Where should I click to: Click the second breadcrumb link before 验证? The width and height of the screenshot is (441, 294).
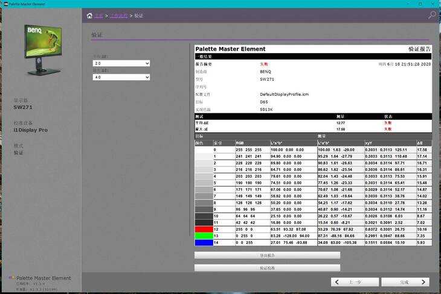(x=119, y=16)
